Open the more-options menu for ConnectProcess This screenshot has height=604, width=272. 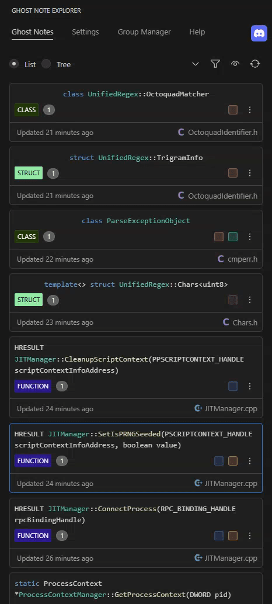250,536
